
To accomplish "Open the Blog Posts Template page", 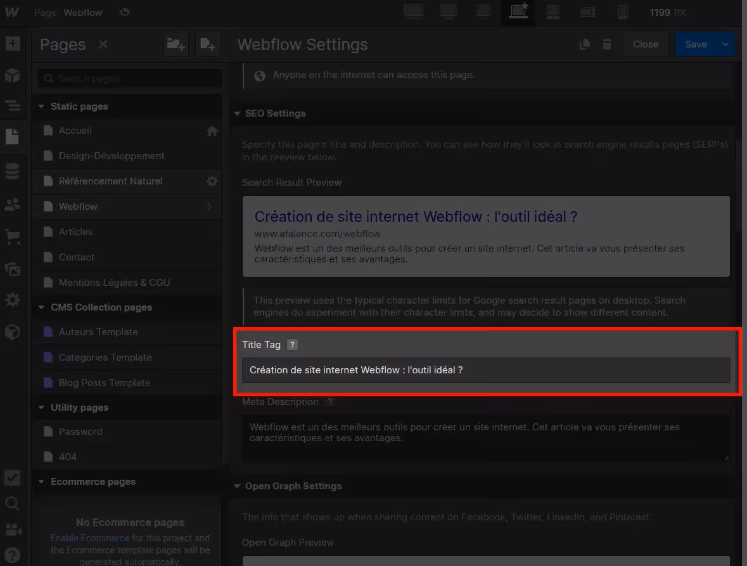I will (x=127, y=383).
